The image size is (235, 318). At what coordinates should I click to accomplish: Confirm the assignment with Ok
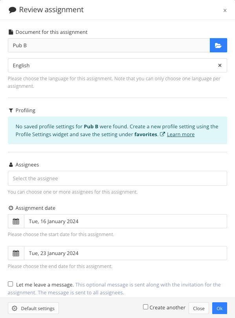click(x=220, y=308)
